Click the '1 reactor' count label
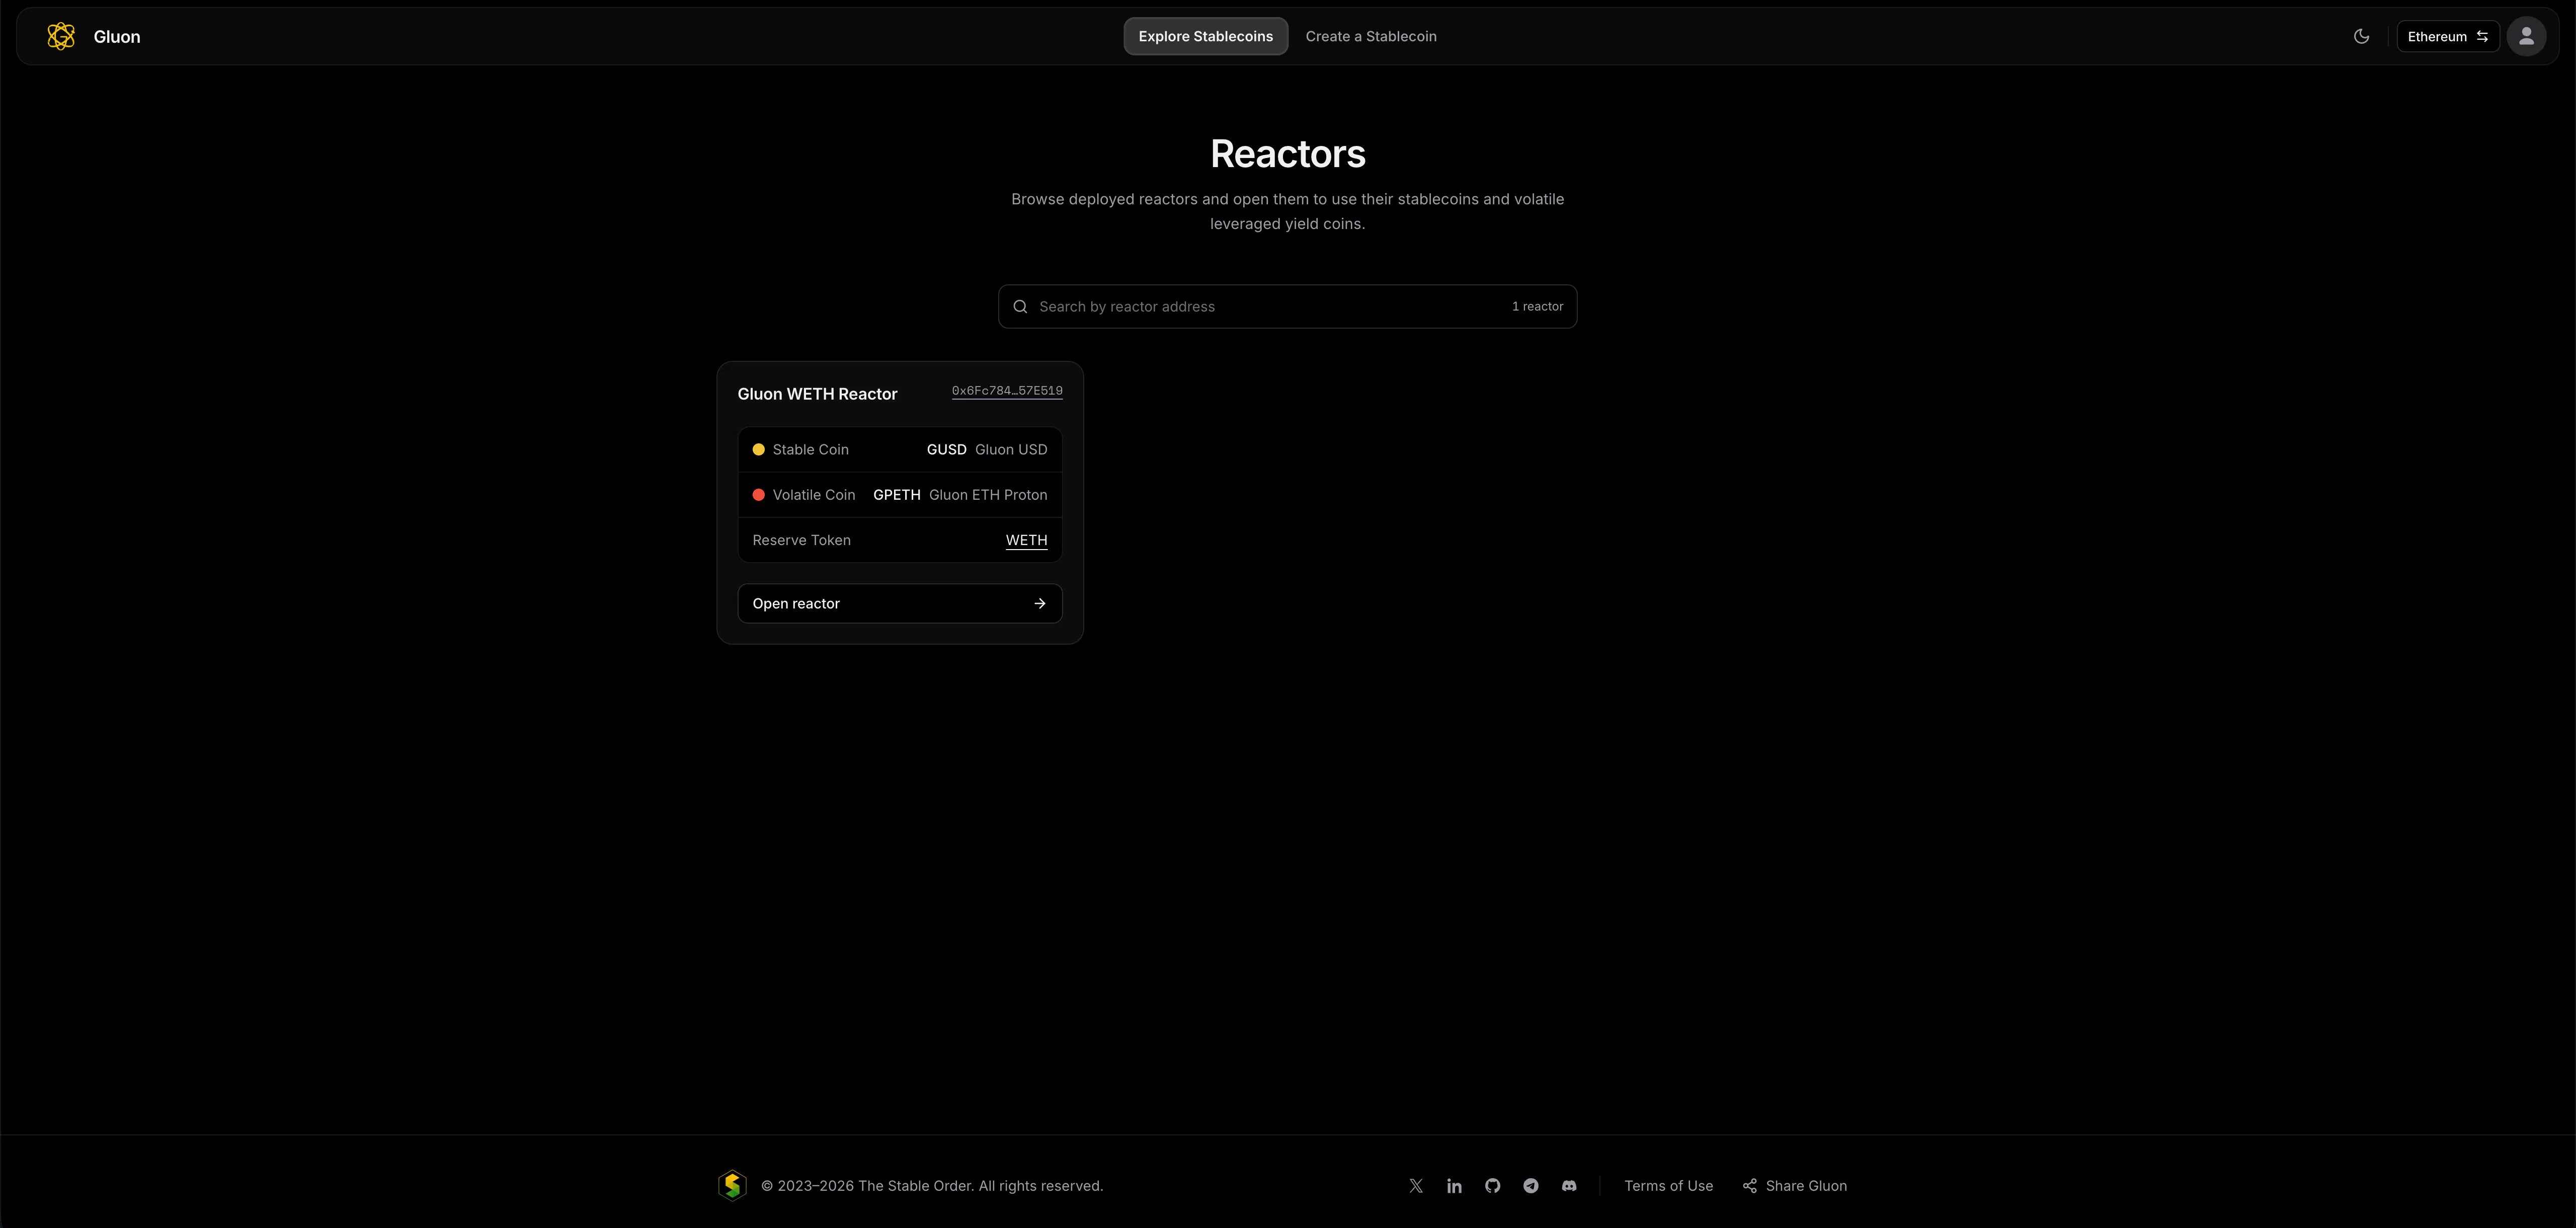The image size is (2576, 1228). (x=1537, y=306)
